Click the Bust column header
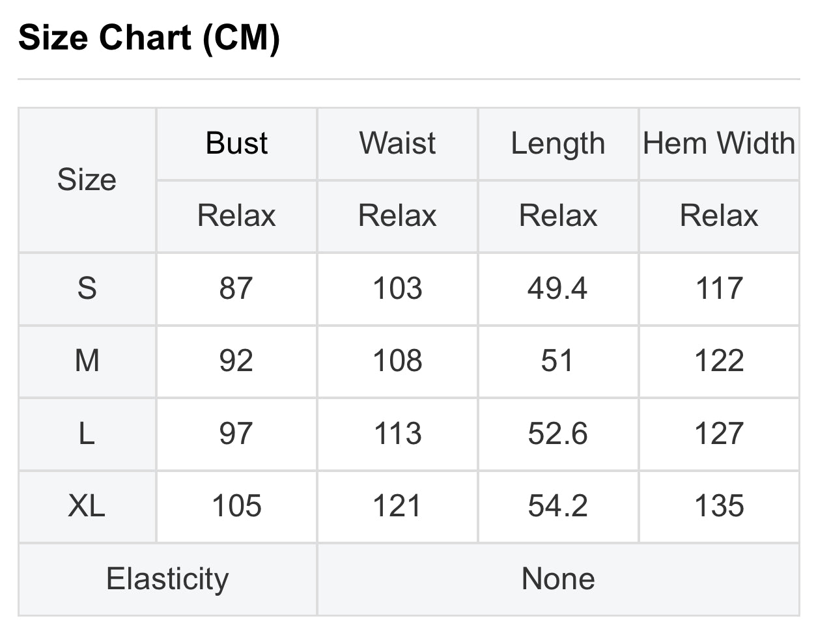The width and height of the screenshot is (816, 627). point(236,144)
